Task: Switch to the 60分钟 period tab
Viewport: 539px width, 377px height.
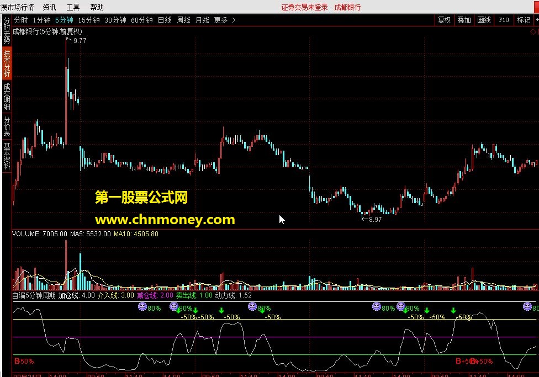Action: point(141,20)
